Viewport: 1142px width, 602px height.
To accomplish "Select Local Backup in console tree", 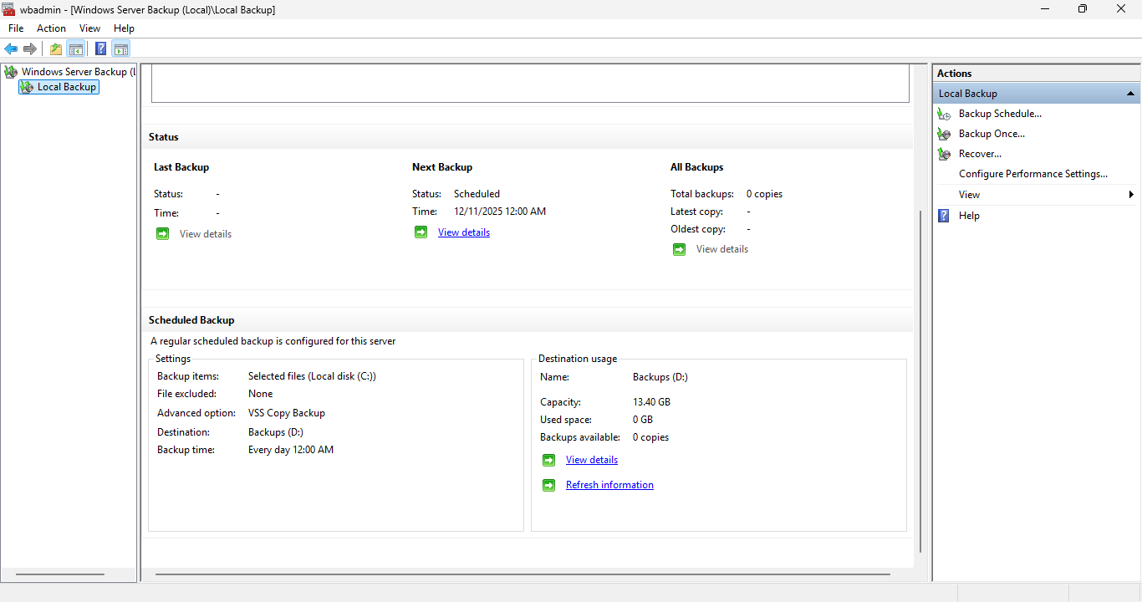I will click(67, 87).
